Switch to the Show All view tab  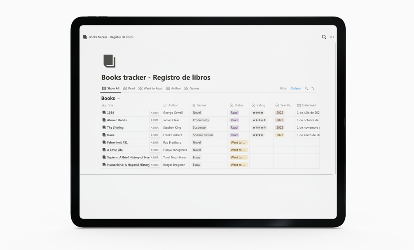pyautogui.click(x=111, y=88)
